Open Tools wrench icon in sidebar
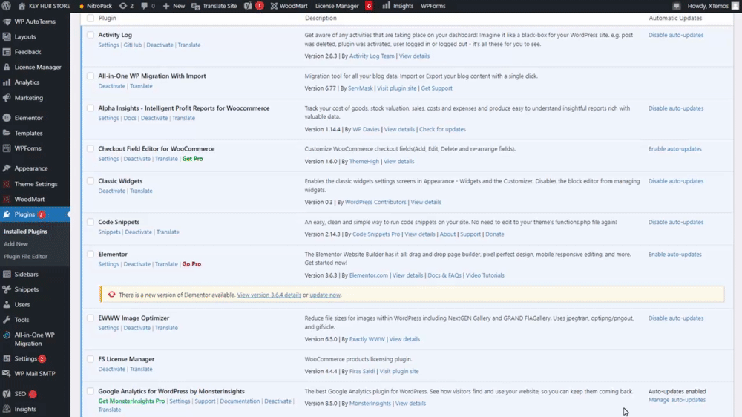 pos(7,320)
